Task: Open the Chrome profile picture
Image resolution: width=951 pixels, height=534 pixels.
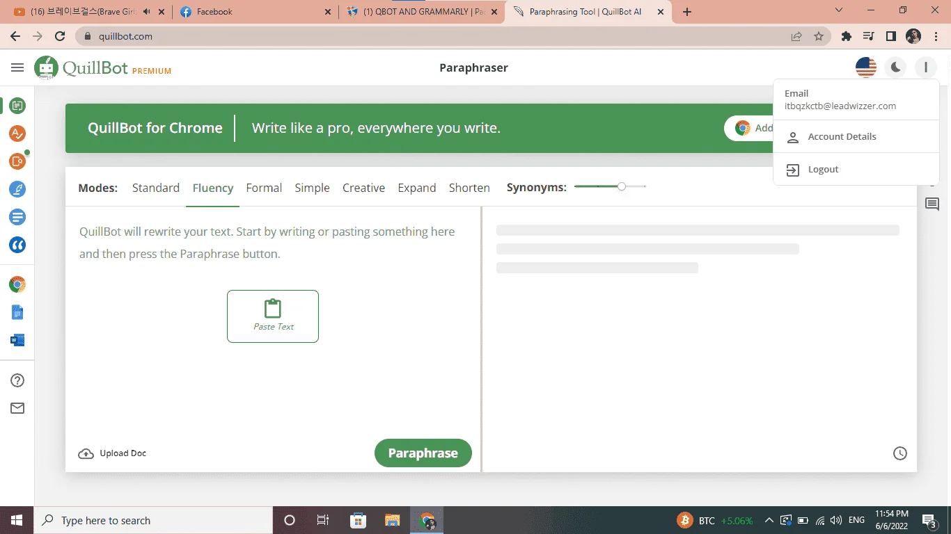Action: point(913,36)
